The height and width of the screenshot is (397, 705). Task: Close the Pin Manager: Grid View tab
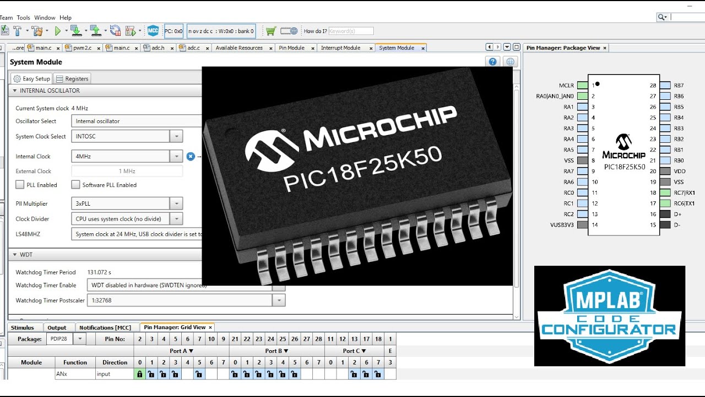[x=210, y=328]
